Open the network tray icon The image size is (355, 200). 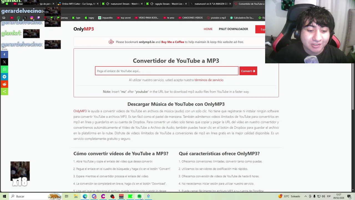tap(319, 196)
